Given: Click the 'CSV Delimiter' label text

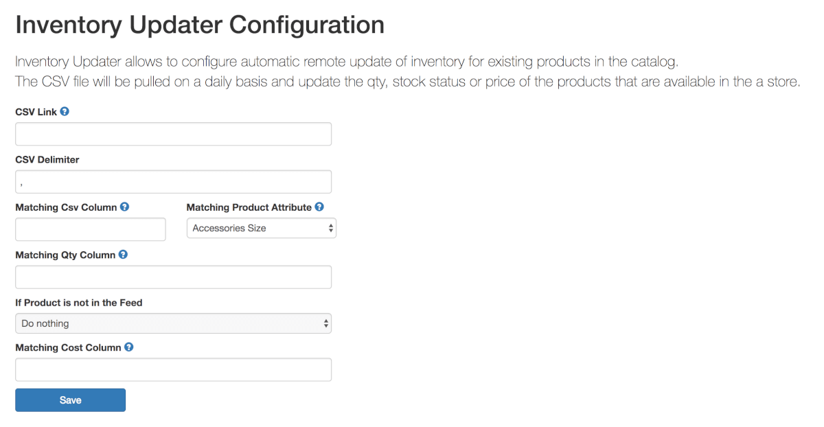Looking at the screenshot, I should point(47,160).
